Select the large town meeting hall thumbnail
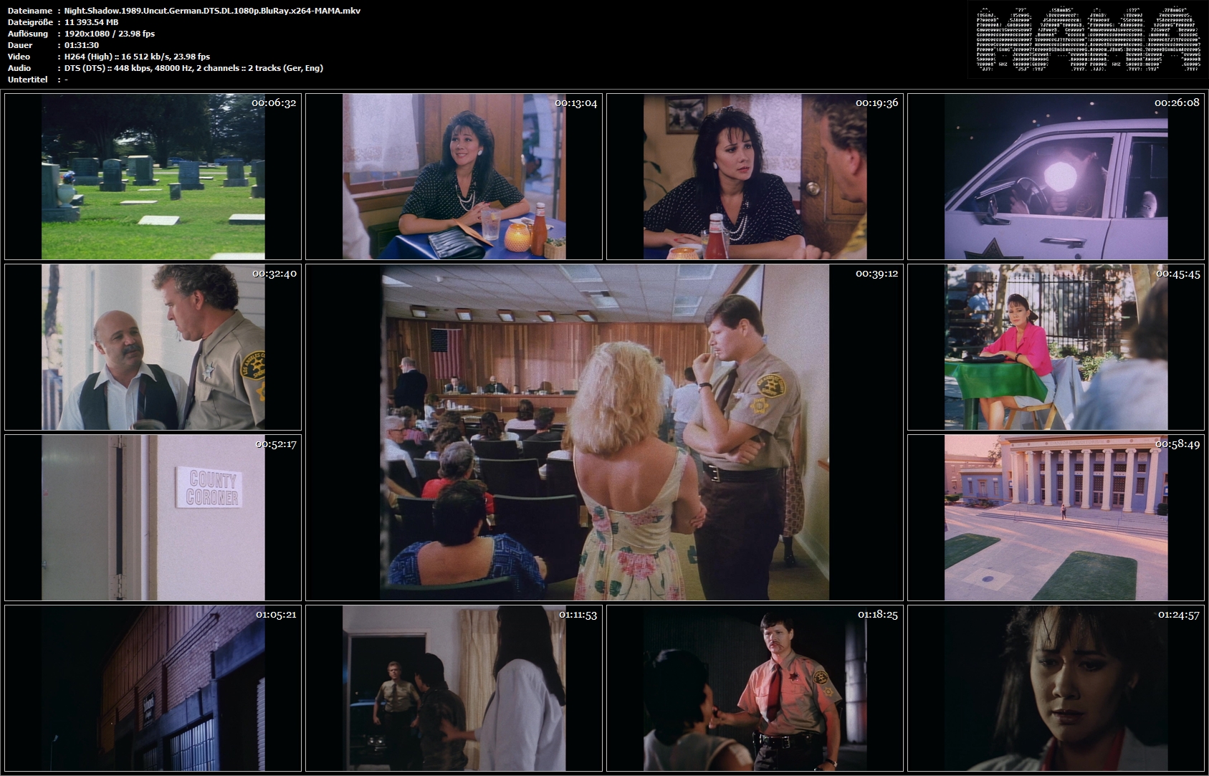Viewport: 1209px width, 776px height. 604,432
